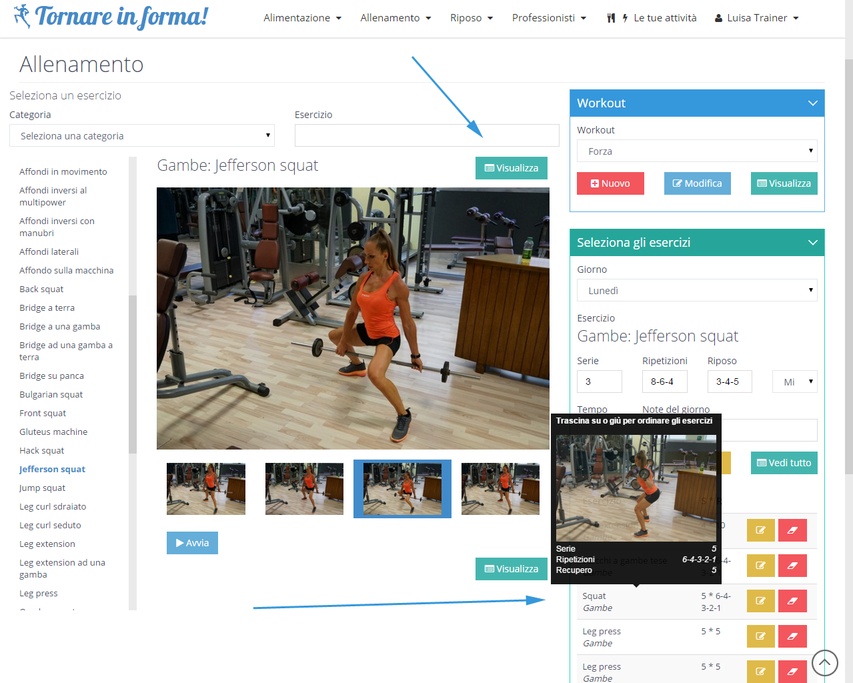Image resolution: width=853 pixels, height=683 pixels.
Task: Click red eraser icon for Squat row
Action: (792, 601)
